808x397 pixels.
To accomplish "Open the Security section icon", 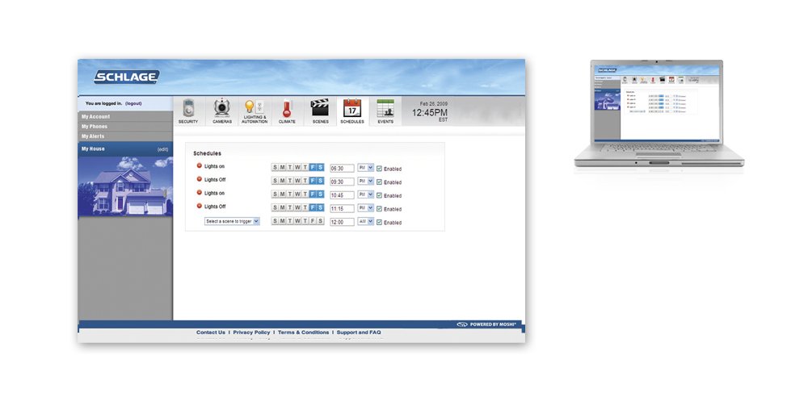I will (x=188, y=109).
